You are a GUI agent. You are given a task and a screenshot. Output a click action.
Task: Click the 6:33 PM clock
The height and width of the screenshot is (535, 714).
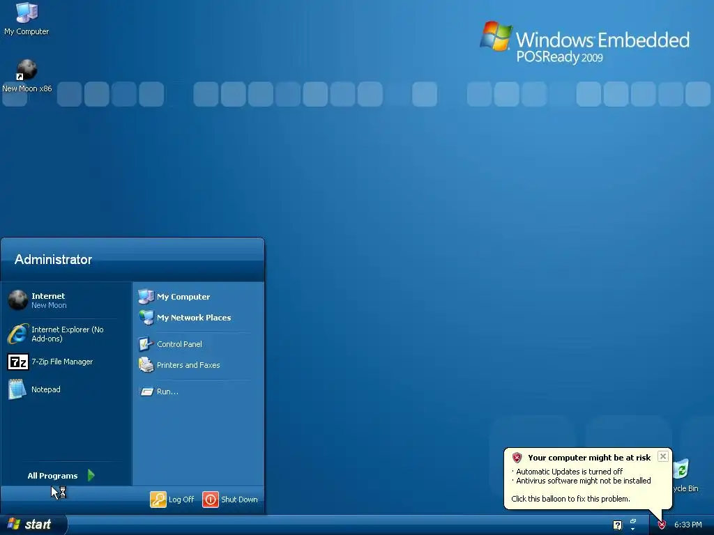click(688, 525)
